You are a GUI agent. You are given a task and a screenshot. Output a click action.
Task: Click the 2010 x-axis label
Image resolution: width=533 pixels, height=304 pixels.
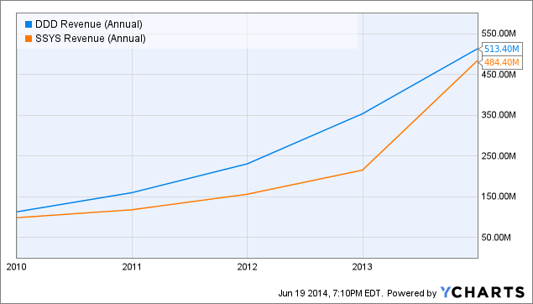point(16,267)
